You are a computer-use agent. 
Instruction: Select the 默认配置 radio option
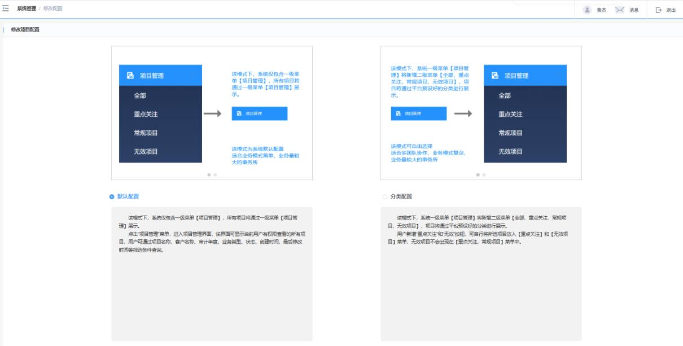pos(112,196)
